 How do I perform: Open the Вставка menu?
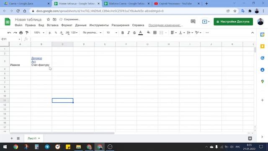point(53,25)
